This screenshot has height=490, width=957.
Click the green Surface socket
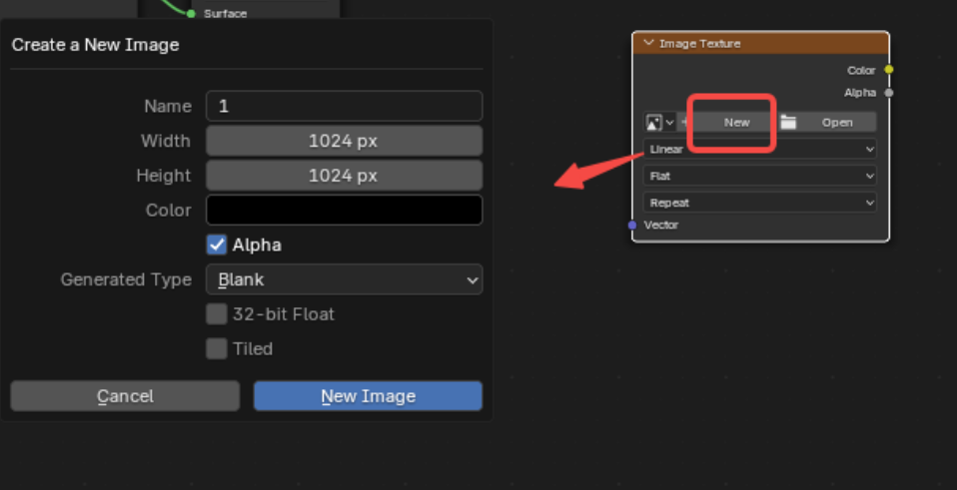click(191, 14)
